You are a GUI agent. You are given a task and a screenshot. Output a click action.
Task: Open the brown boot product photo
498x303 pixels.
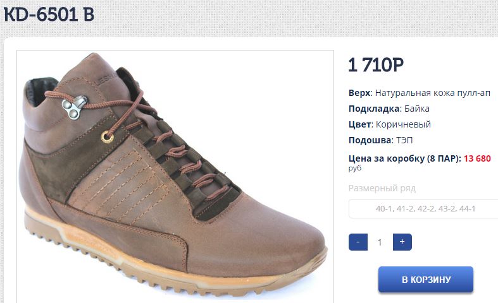click(175, 176)
